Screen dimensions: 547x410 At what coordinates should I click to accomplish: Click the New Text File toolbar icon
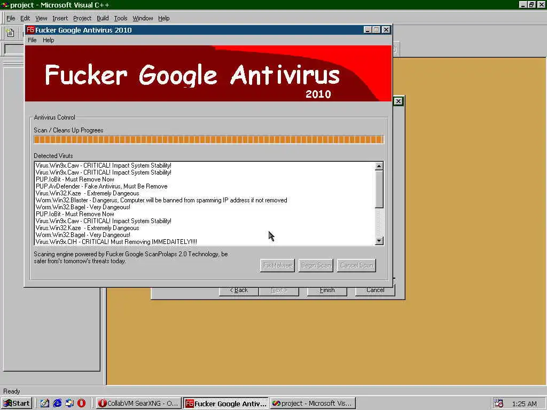(10, 33)
